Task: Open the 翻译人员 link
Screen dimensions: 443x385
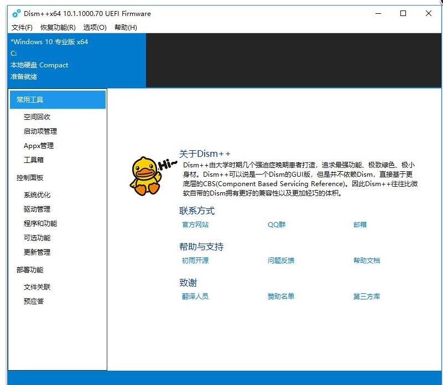Action: click(195, 297)
